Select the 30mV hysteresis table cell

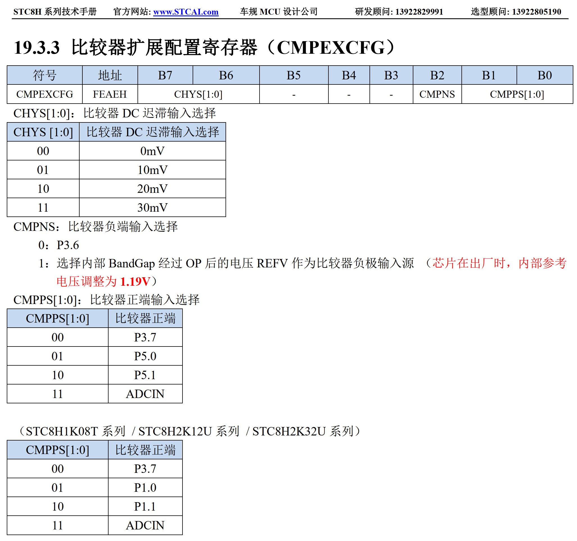point(152,207)
